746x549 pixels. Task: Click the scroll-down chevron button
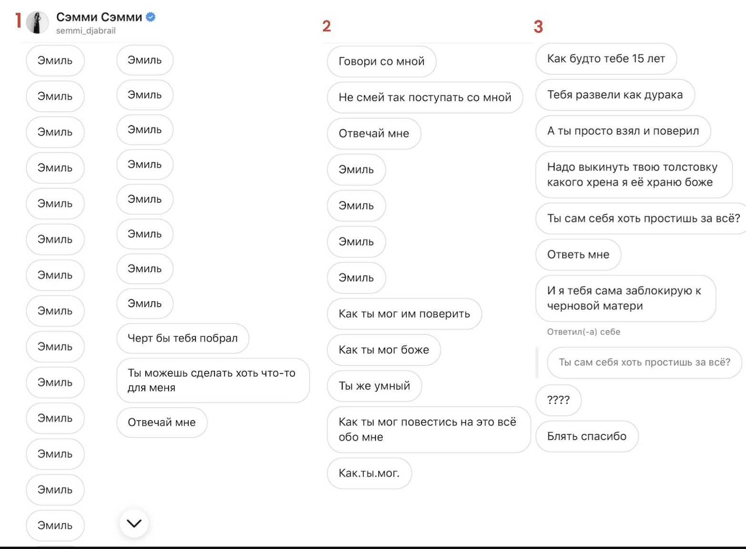tap(134, 523)
